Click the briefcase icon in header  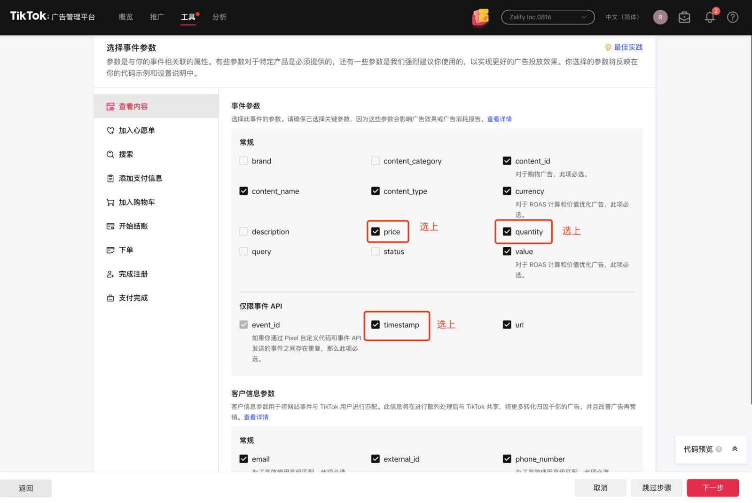(684, 17)
